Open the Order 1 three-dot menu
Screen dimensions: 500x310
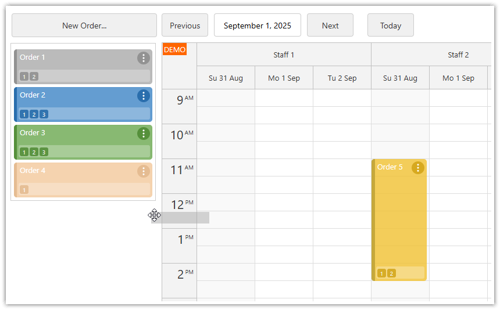tap(144, 58)
